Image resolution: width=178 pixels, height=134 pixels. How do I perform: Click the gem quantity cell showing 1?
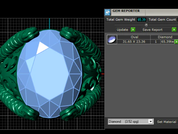coord(156,42)
